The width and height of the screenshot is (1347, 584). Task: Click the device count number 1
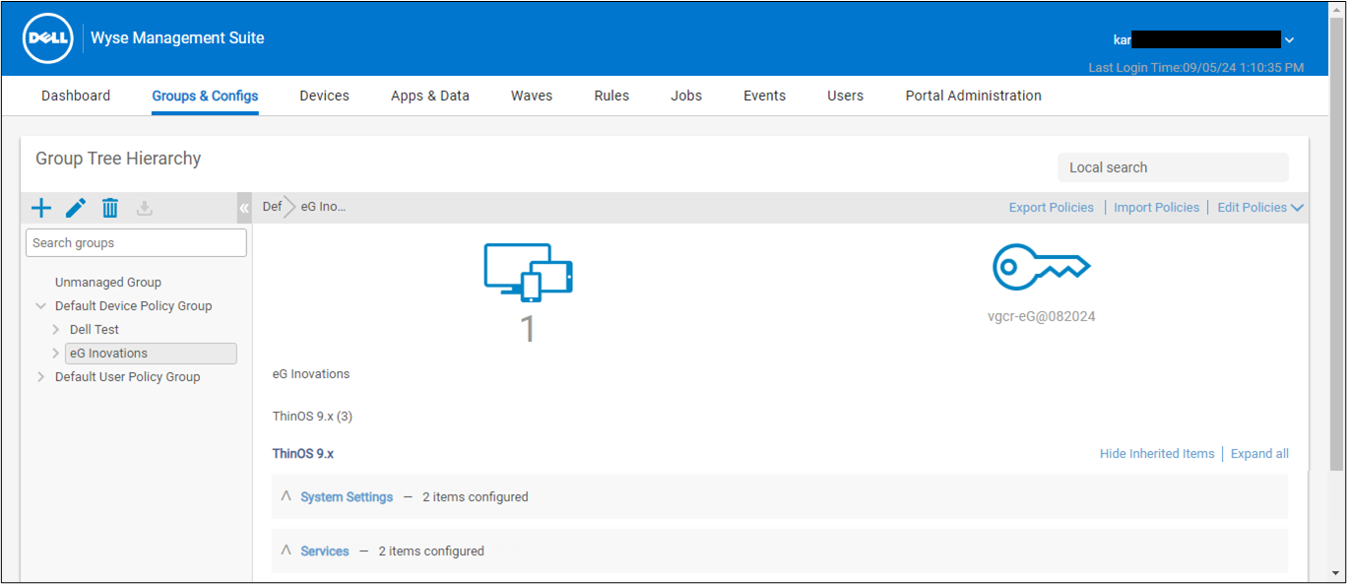pyautogui.click(x=528, y=329)
